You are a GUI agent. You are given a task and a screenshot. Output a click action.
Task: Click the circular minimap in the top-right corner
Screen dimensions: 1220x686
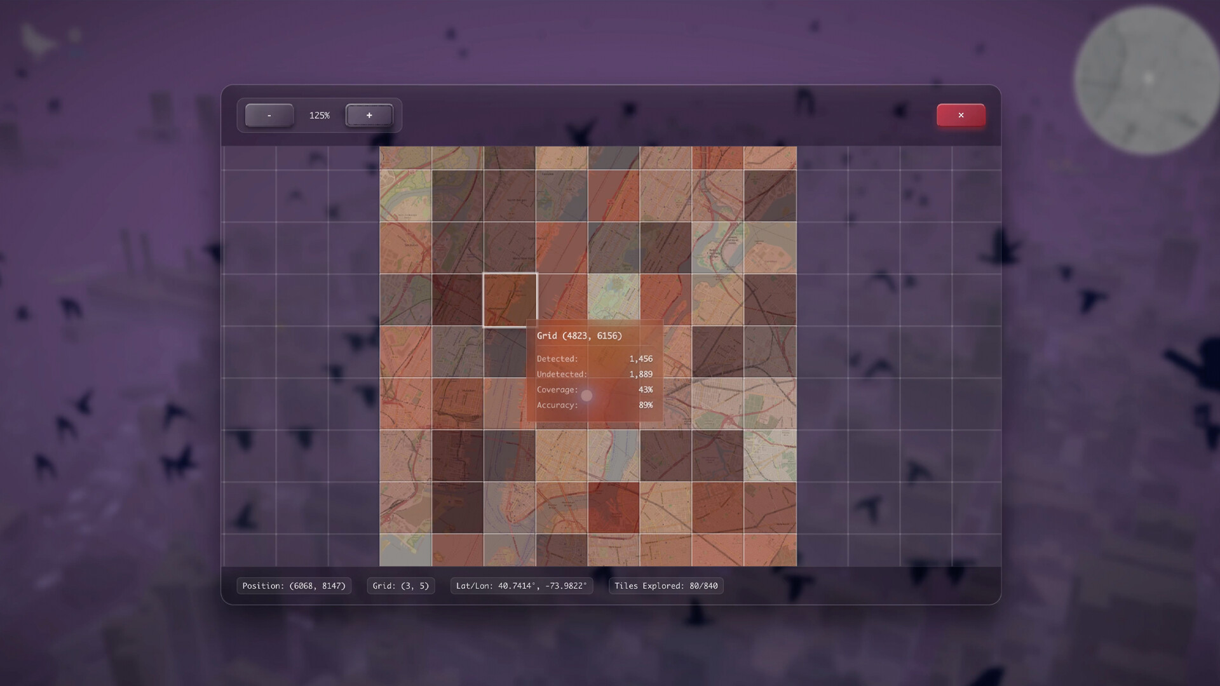(1148, 79)
